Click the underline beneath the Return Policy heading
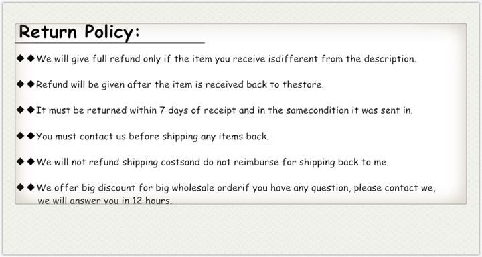The image size is (482, 257). click(110, 43)
